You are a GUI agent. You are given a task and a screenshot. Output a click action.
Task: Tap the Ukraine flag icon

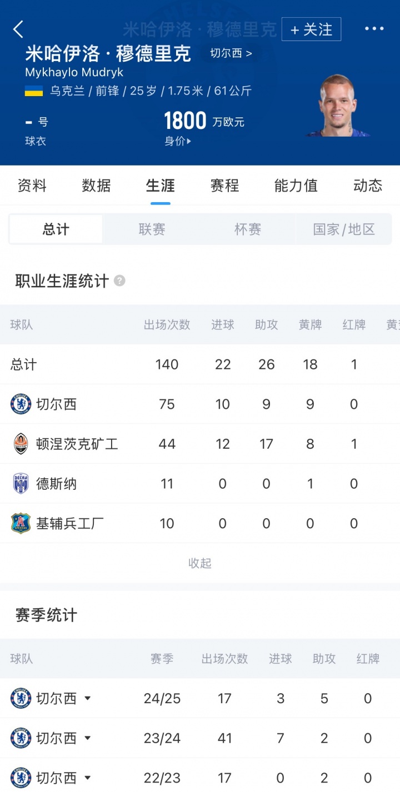coord(34,91)
